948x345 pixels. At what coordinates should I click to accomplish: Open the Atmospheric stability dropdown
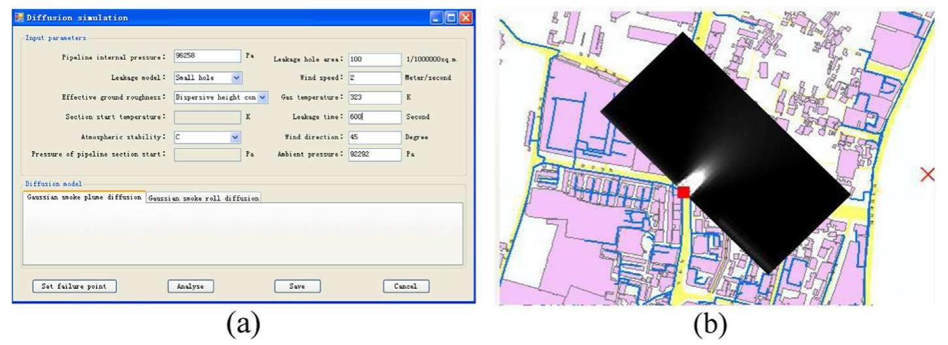(236, 137)
